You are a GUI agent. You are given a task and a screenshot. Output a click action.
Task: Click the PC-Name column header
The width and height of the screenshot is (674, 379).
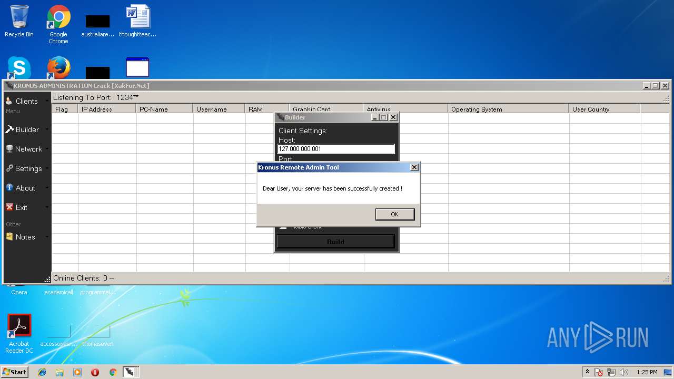coord(165,109)
